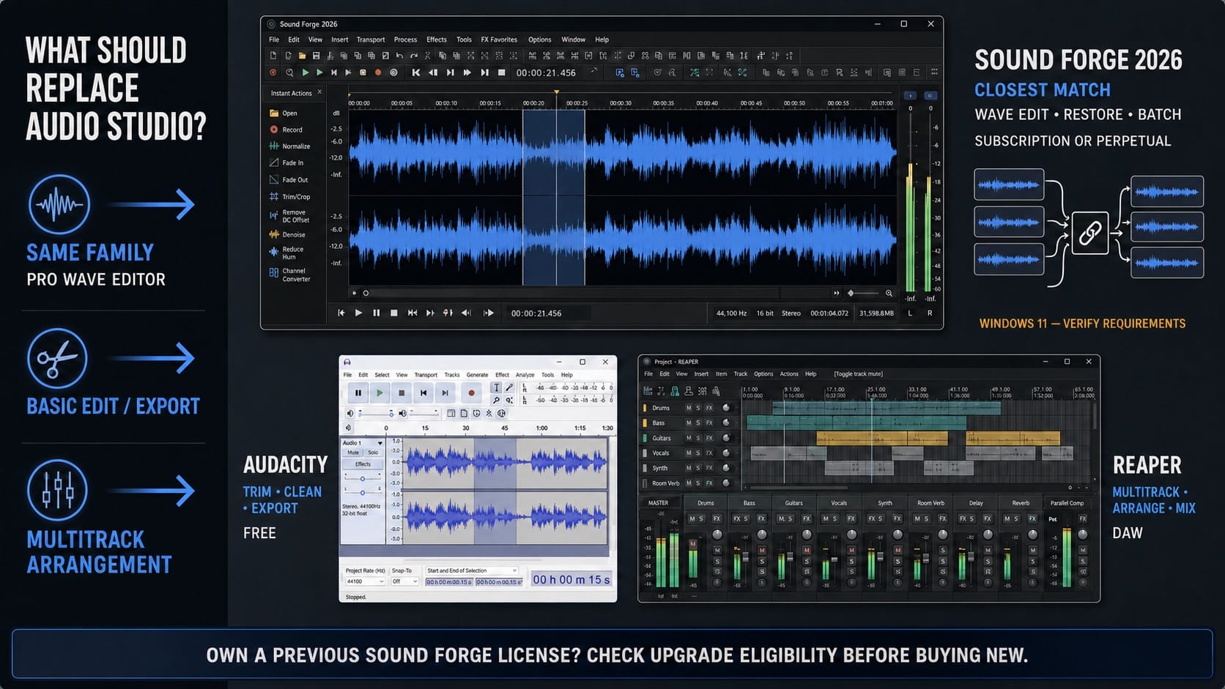Select Audacity's Selection (I-beam) tool

[x=497, y=388]
